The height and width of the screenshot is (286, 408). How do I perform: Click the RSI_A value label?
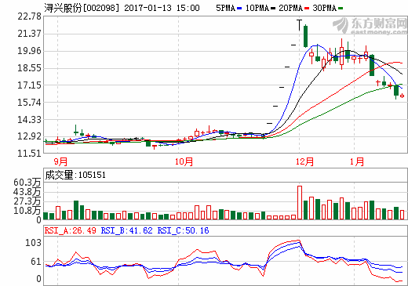click(70, 230)
